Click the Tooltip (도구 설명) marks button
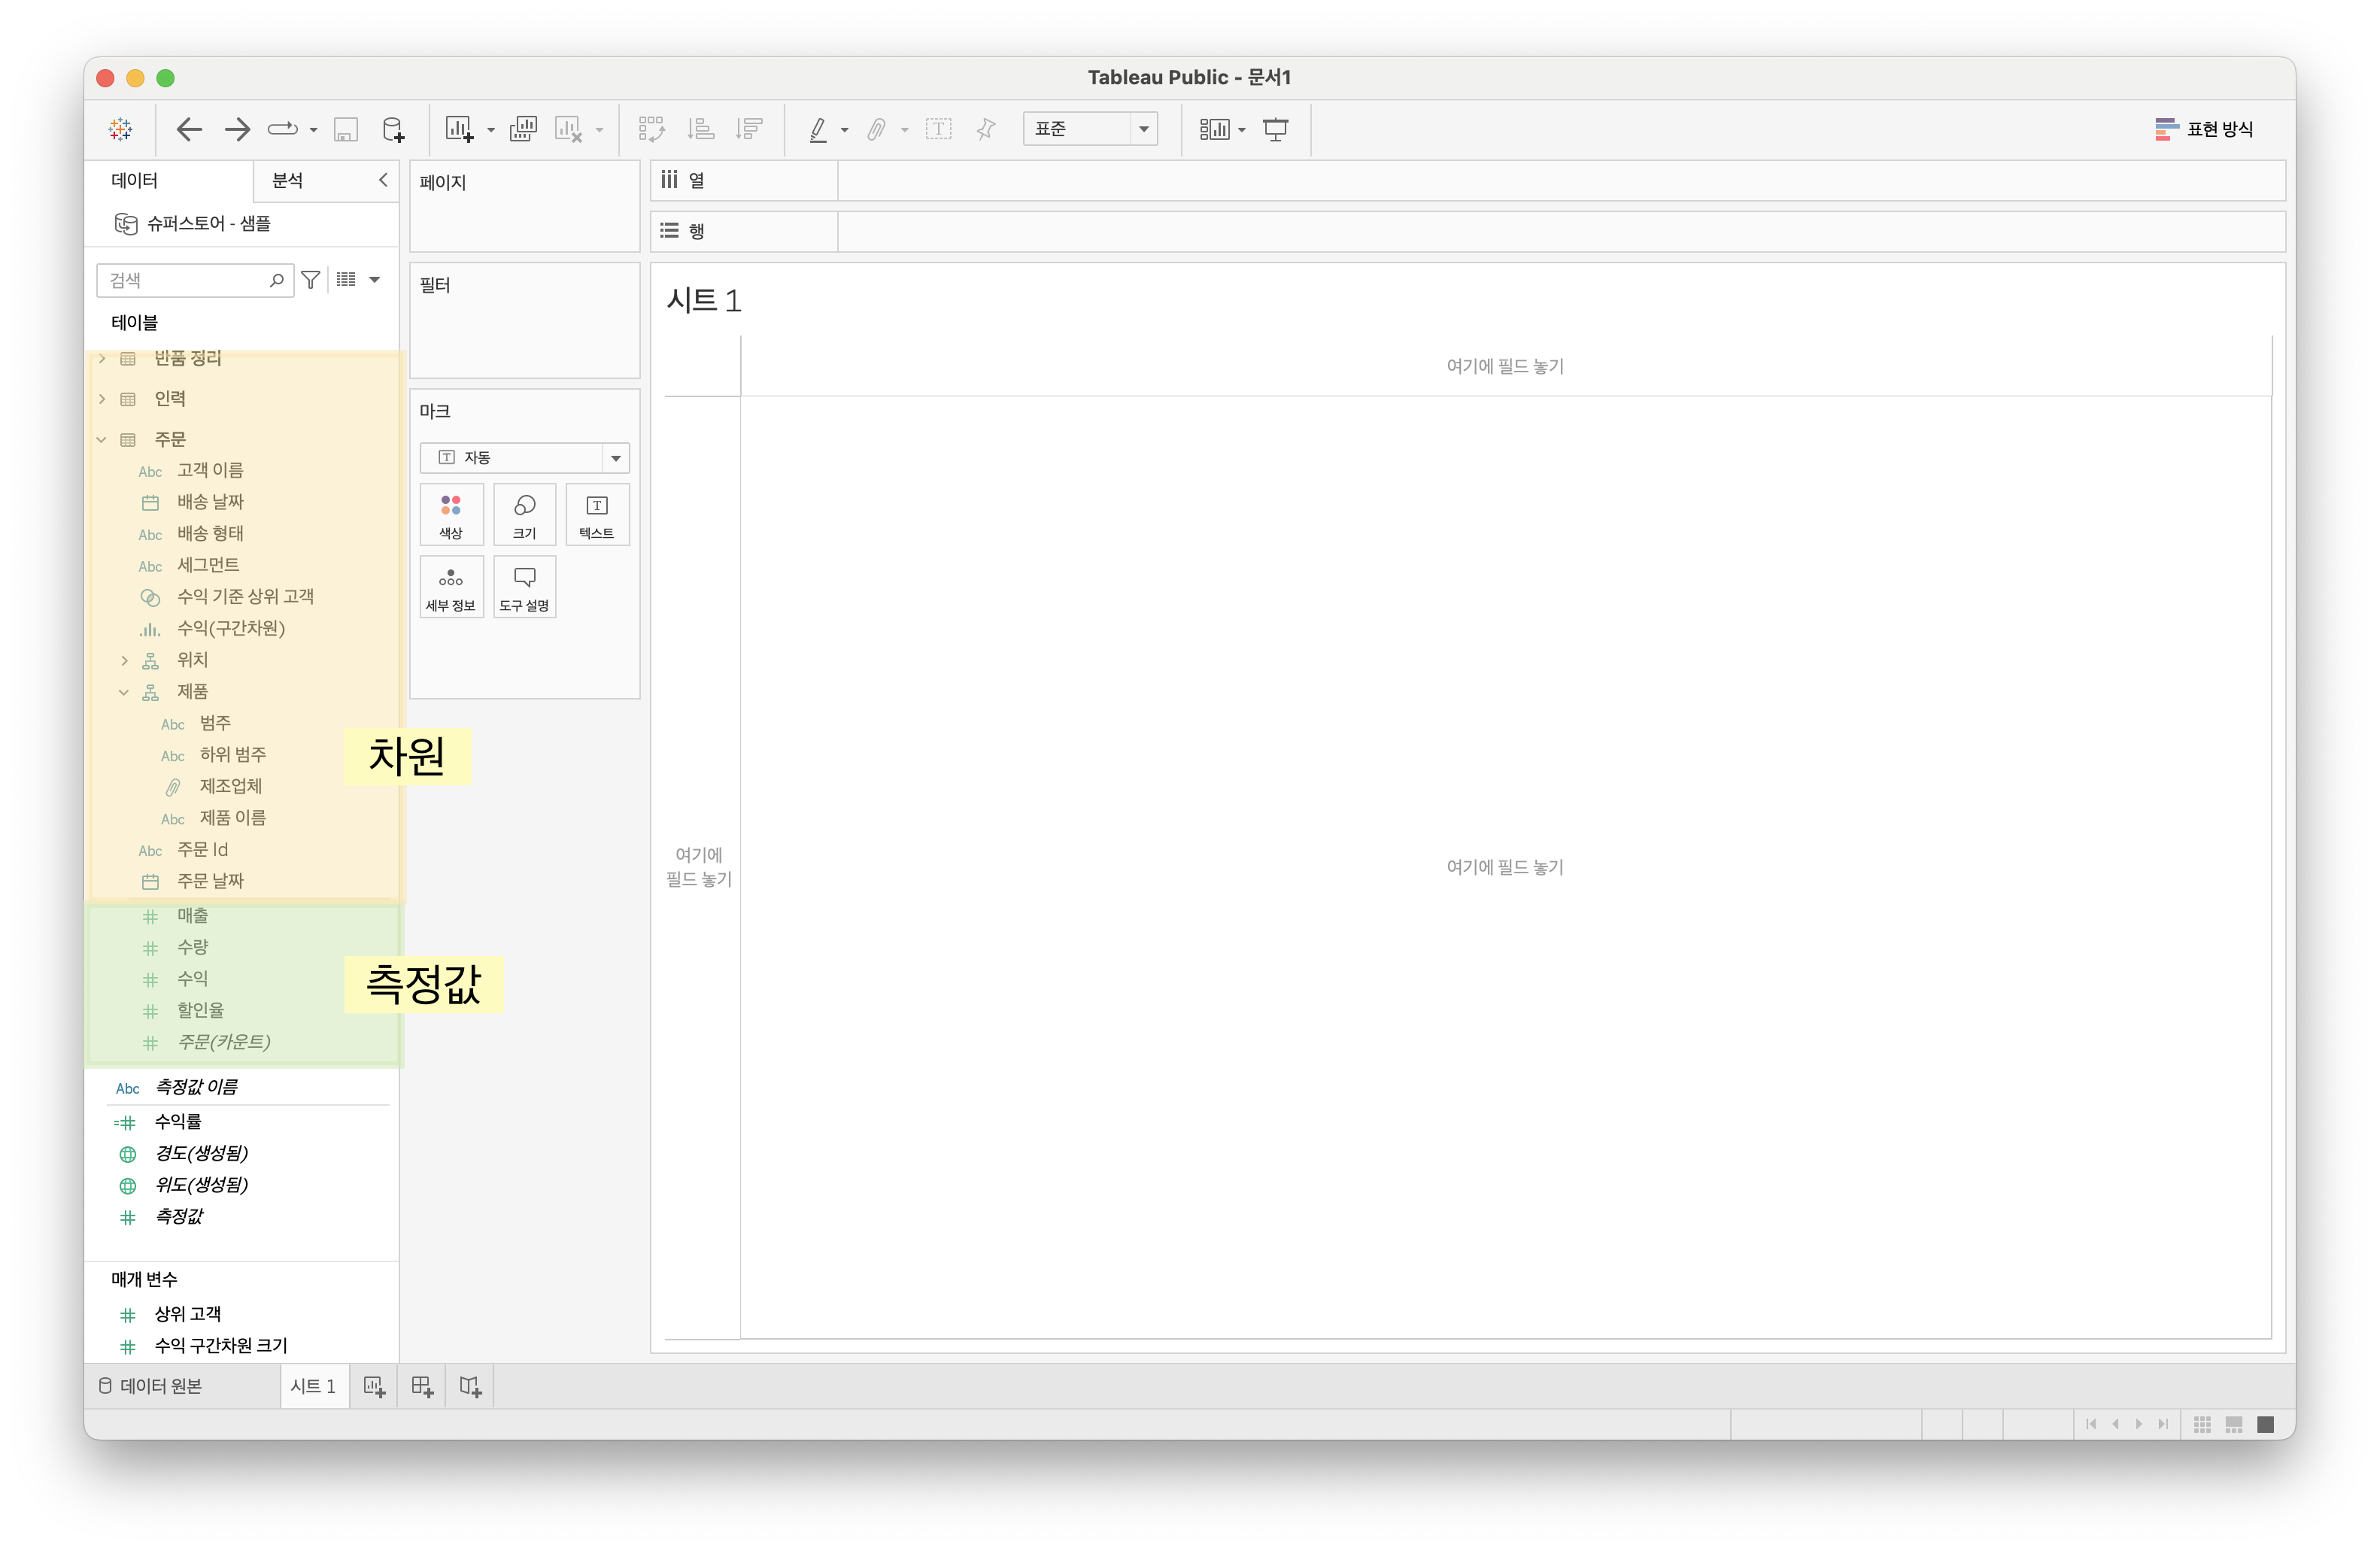The height and width of the screenshot is (1551, 2380). pyautogui.click(x=524, y=587)
